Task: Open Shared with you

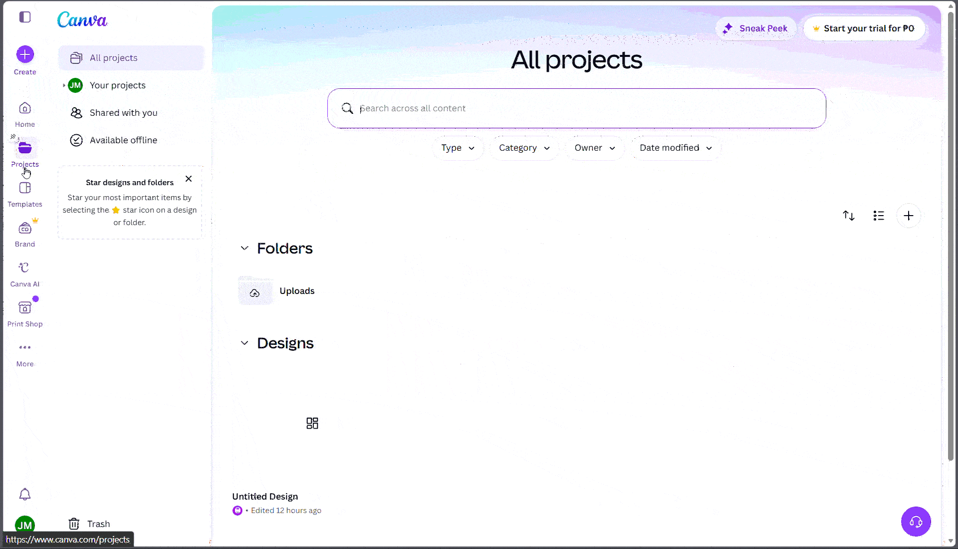Action: tap(131, 113)
